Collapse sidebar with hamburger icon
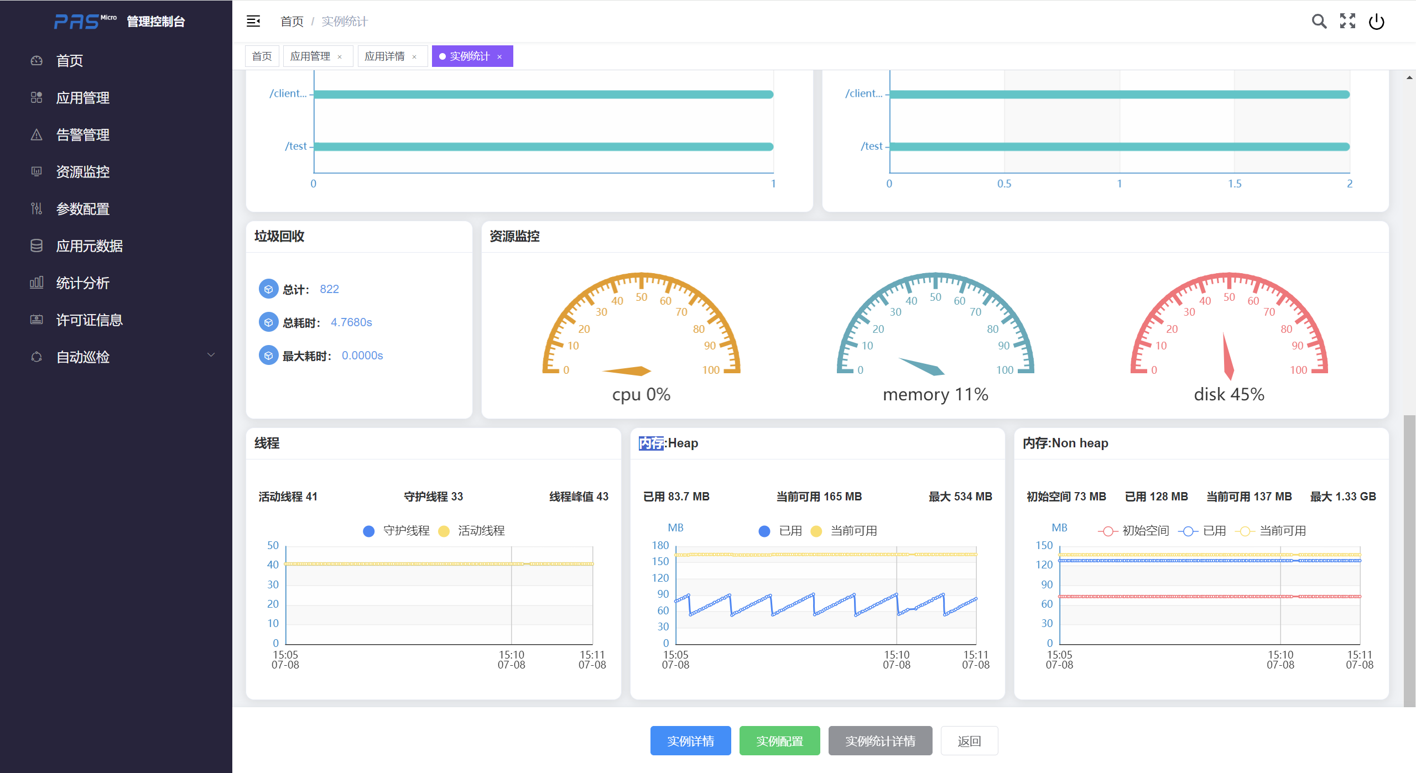Image resolution: width=1416 pixels, height=773 pixels. coord(253,22)
